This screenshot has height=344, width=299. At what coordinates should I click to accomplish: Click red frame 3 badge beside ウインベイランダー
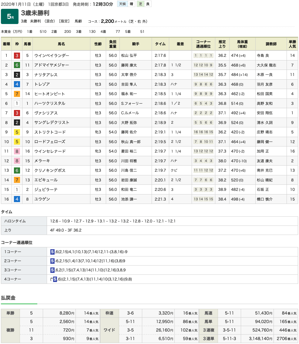pos(17,56)
